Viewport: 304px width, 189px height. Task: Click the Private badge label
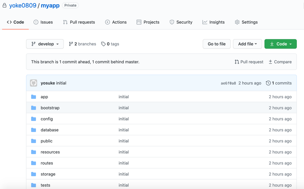[x=70, y=5]
